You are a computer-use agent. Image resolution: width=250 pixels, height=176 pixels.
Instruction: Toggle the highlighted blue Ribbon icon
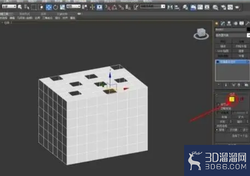[193, 7]
